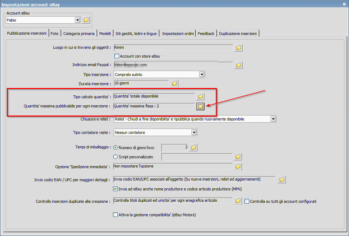Screen dimensions: 349x236
Task: Click folder icon for Opzione 'Spedizione immediata'
Action: click(238, 166)
